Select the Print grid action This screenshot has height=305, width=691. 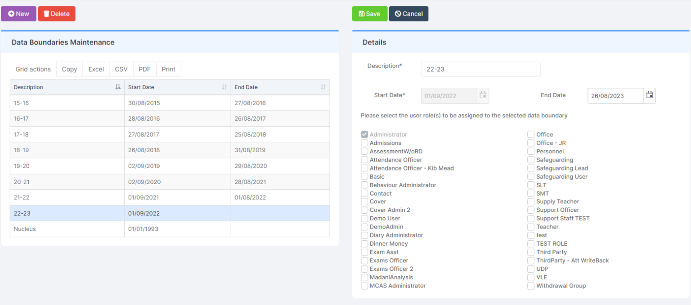[168, 69]
